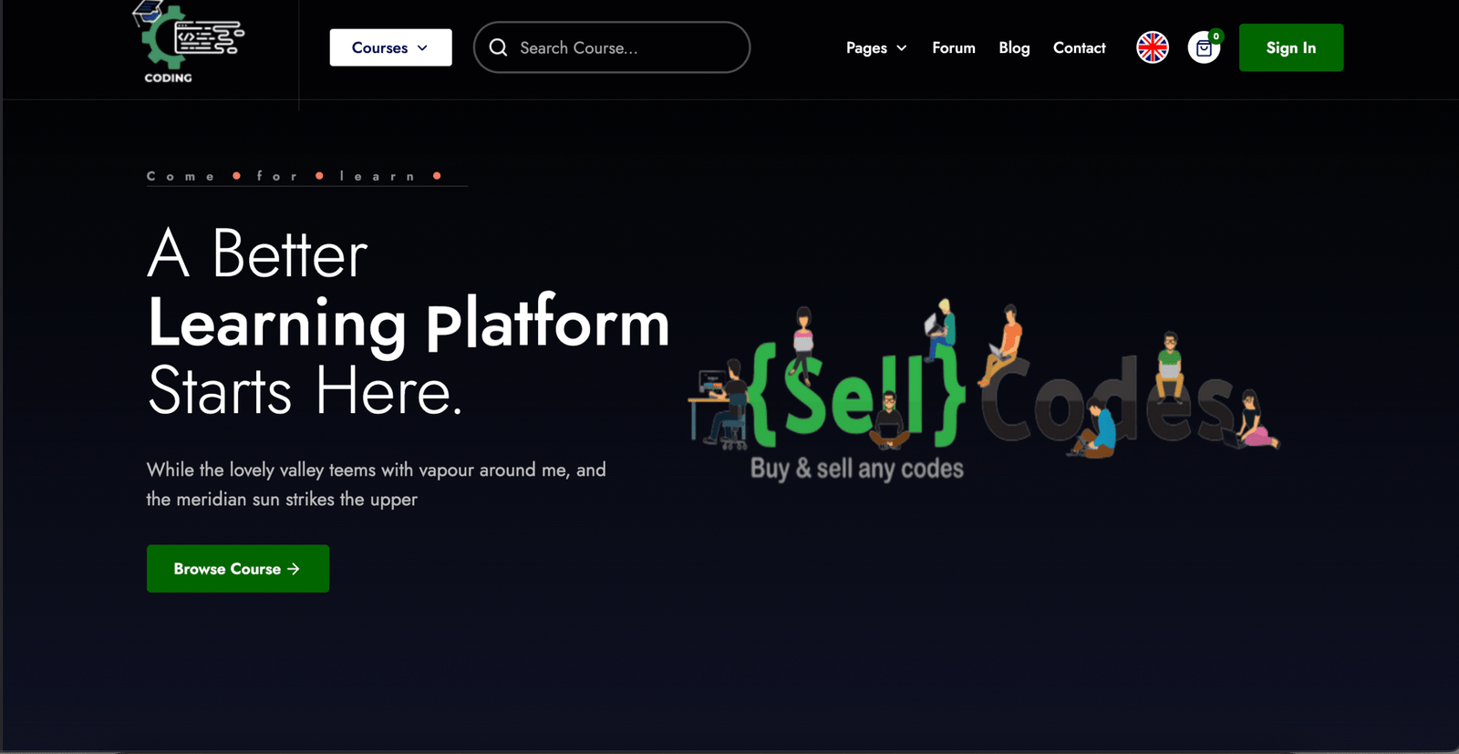The width and height of the screenshot is (1459, 754).
Task: Expand the Pages menu chevron
Action: click(x=902, y=48)
